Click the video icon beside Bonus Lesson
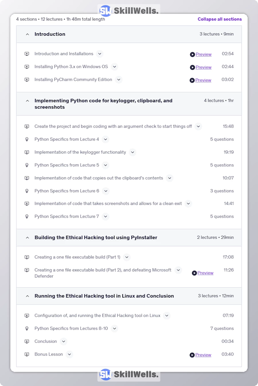 click(x=27, y=354)
